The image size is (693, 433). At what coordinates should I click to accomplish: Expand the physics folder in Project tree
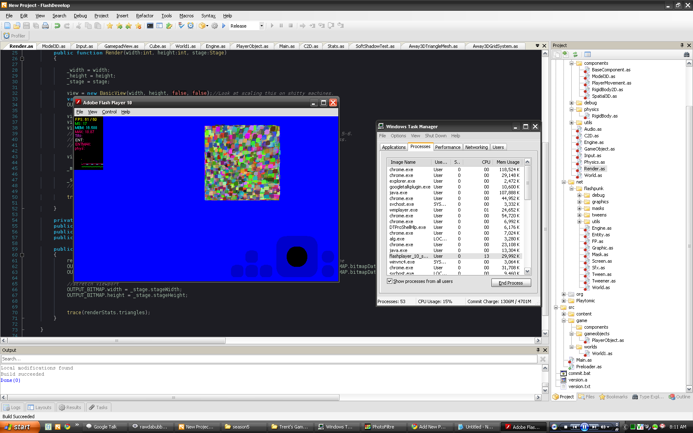point(571,109)
